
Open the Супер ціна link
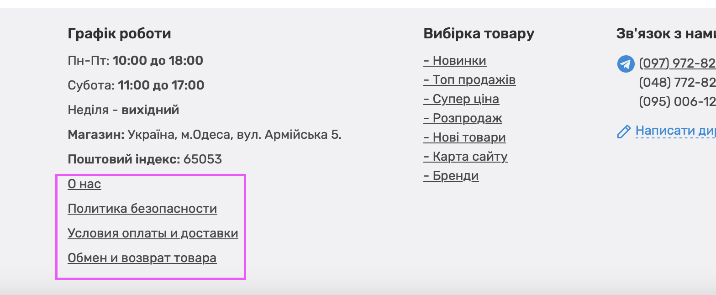tap(461, 99)
